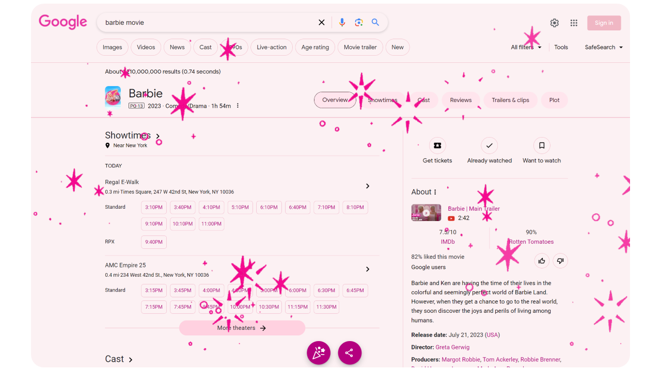Open the Google apps grid
The width and height of the screenshot is (661, 371).
[x=574, y=23]
